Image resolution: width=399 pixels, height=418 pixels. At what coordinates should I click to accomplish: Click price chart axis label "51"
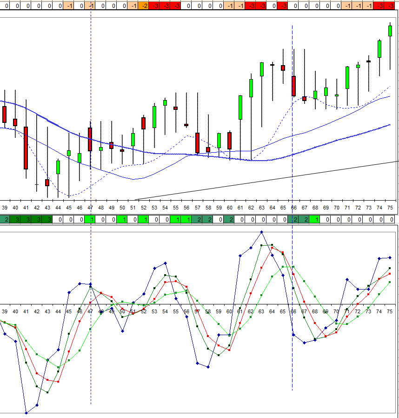pyautogui.click(x=133, y=208)
